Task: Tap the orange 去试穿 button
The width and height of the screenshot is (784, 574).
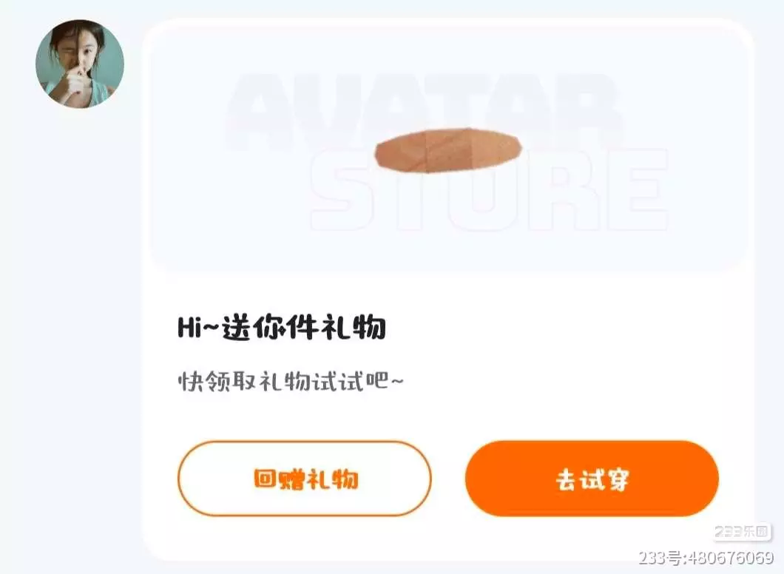Action: click(x=592, y=479)
